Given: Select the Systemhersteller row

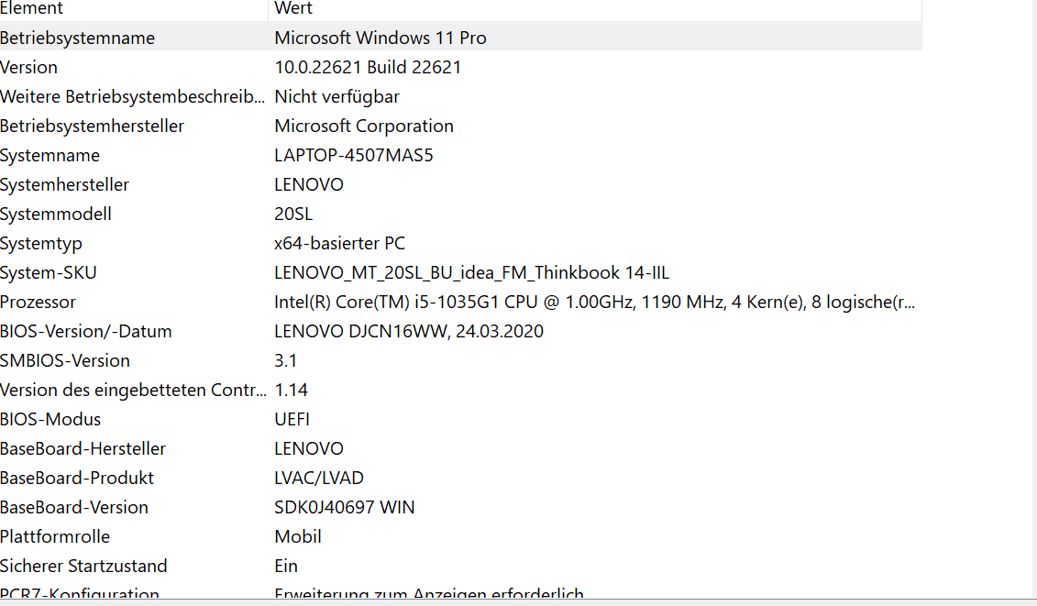Looking at the screenshot, I should coord(461,184).
